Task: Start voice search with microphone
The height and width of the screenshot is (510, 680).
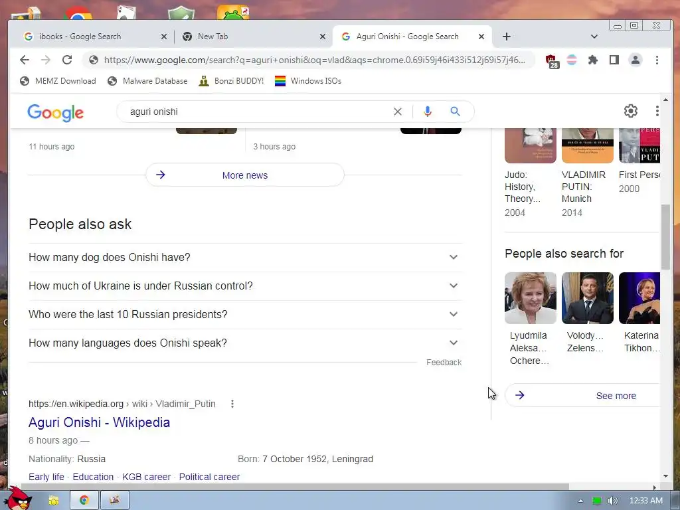Action: 428,112
